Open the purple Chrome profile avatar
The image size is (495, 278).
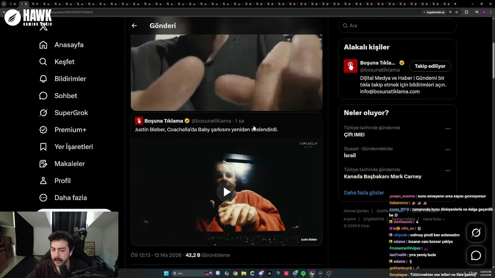coord(484,12)
